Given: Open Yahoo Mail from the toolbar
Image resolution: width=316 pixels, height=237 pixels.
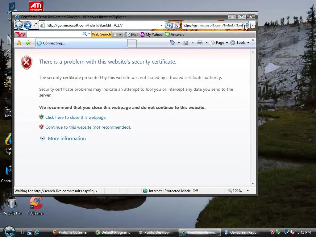Looking at the screenshot, I should click(132, 35).
